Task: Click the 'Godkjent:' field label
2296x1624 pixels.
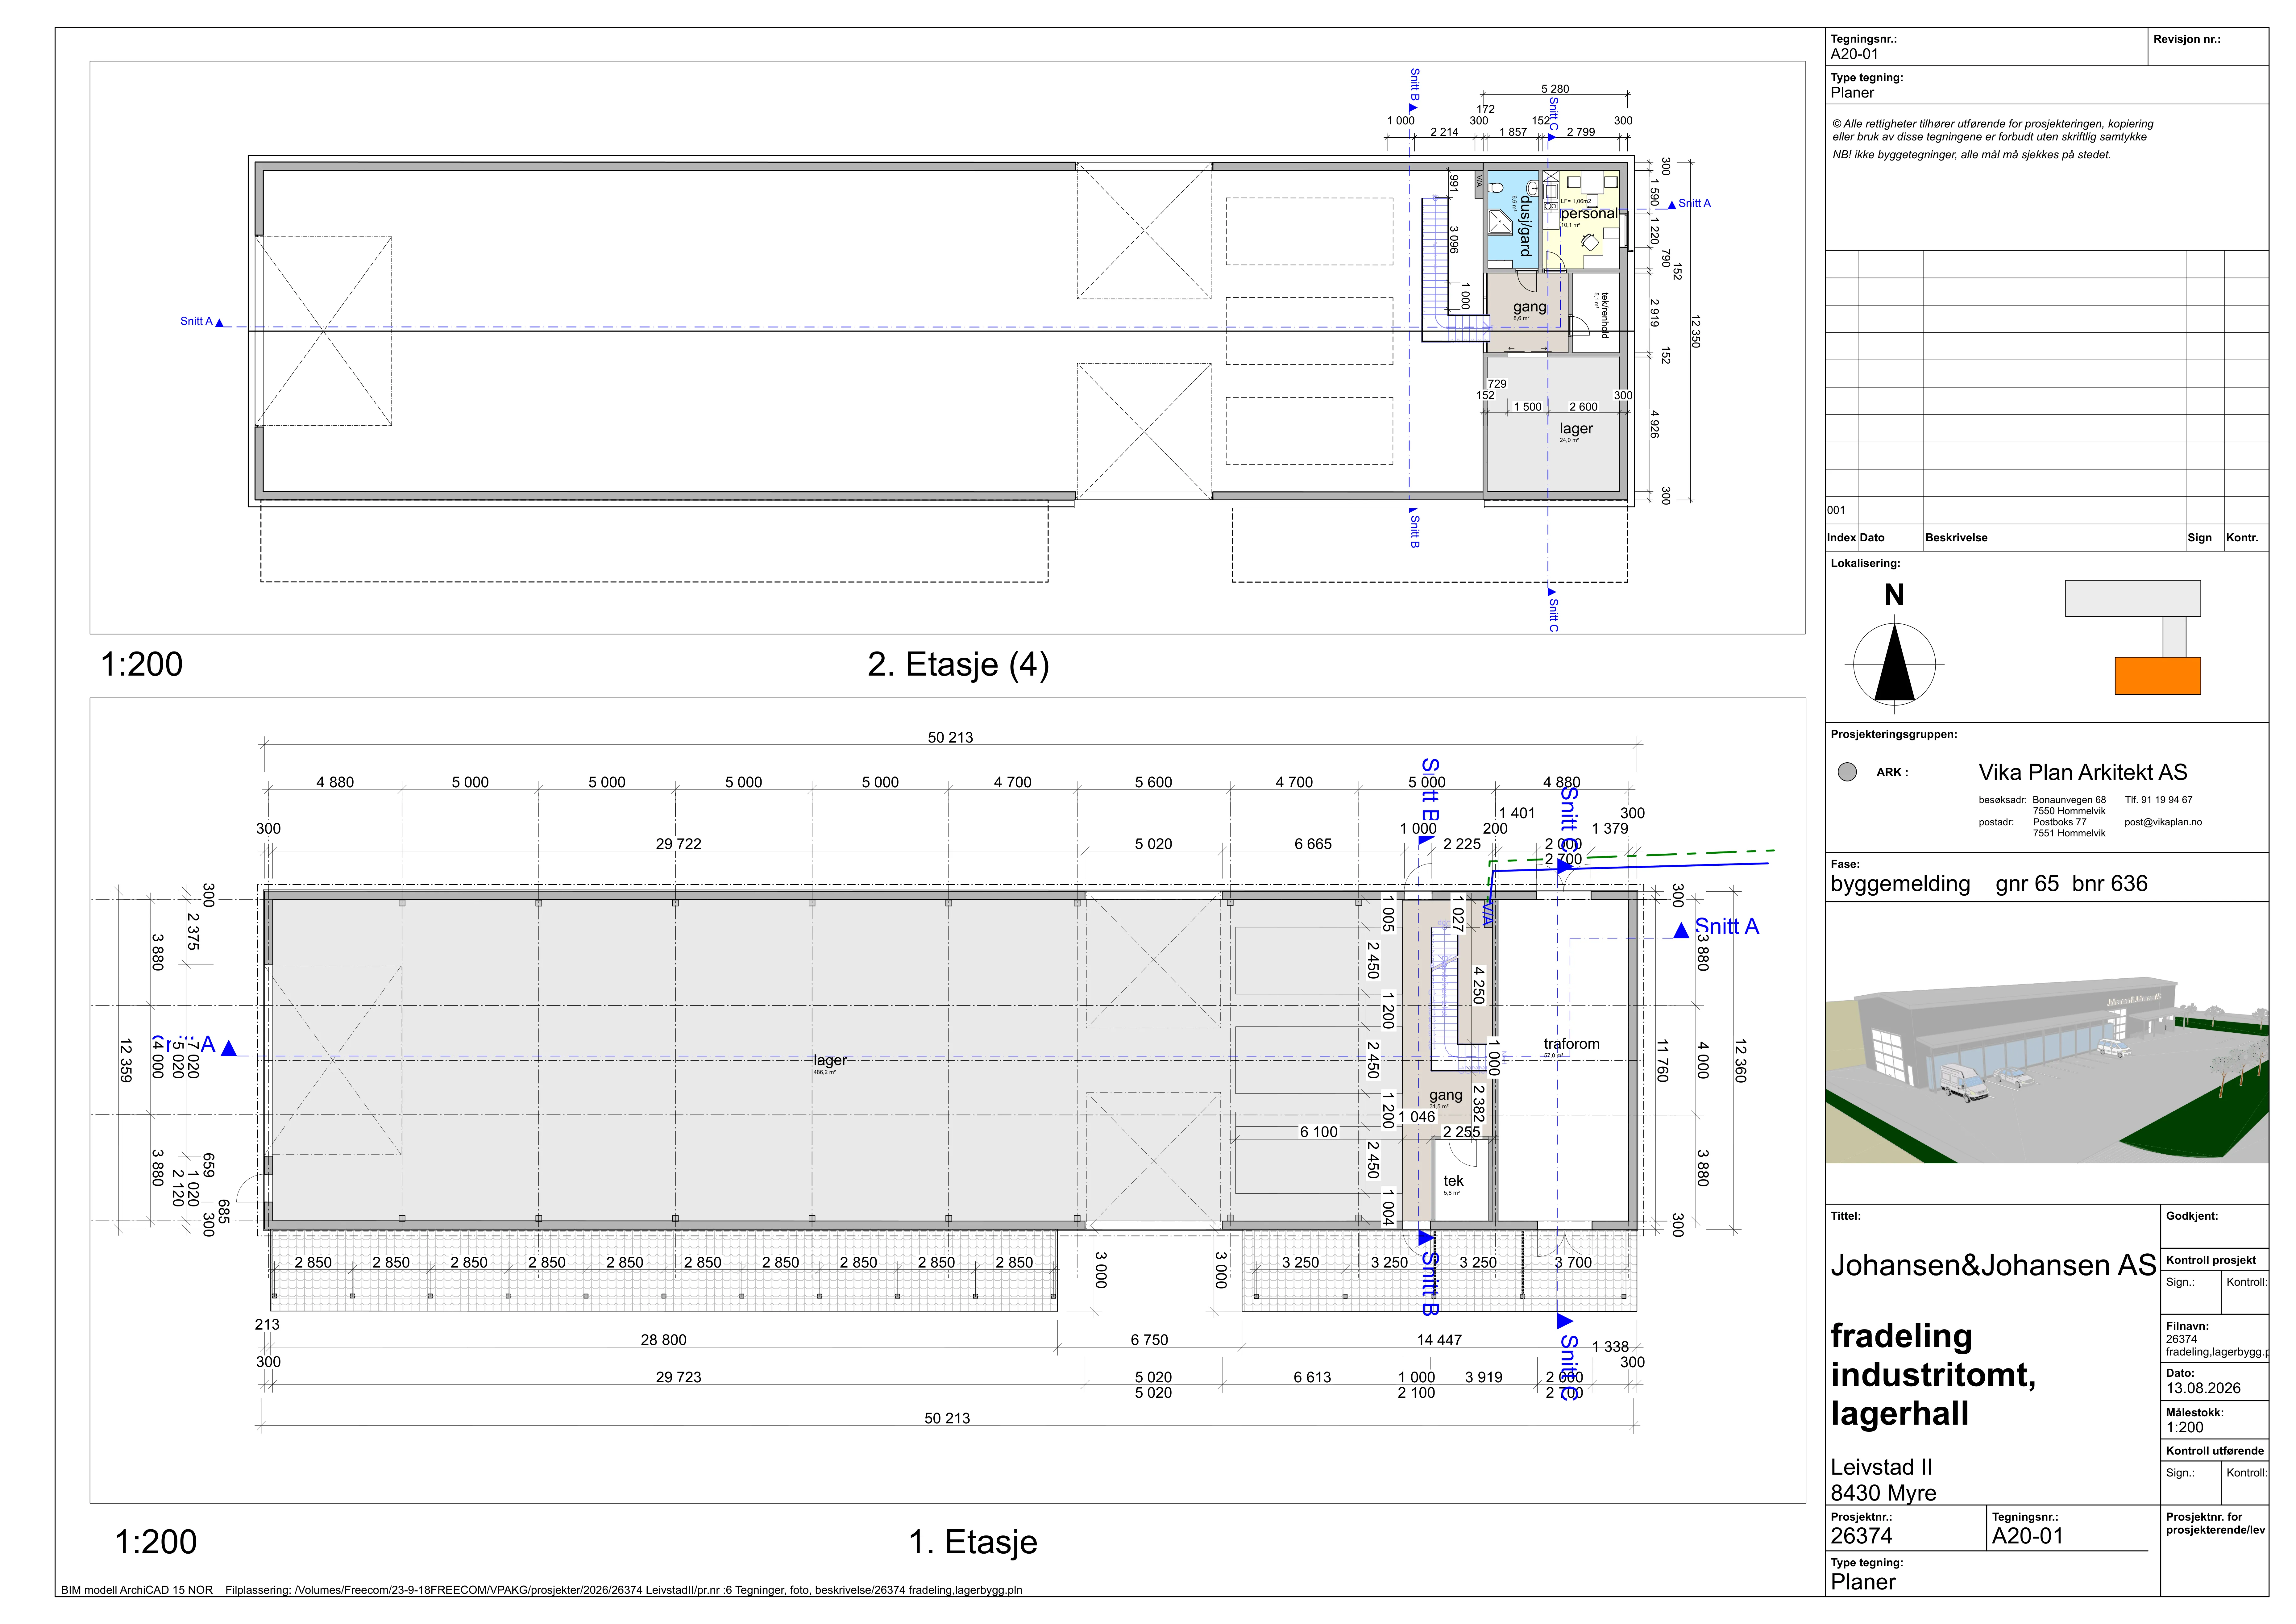Action: pyautogui.click(x=2192, y=1216)
